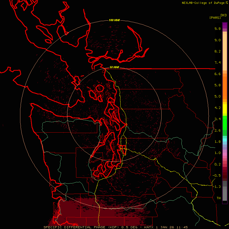The width and height of the screenshot is (229, 229).
Task: Click the 5.8 value on the scale
Action: [218, 85]
